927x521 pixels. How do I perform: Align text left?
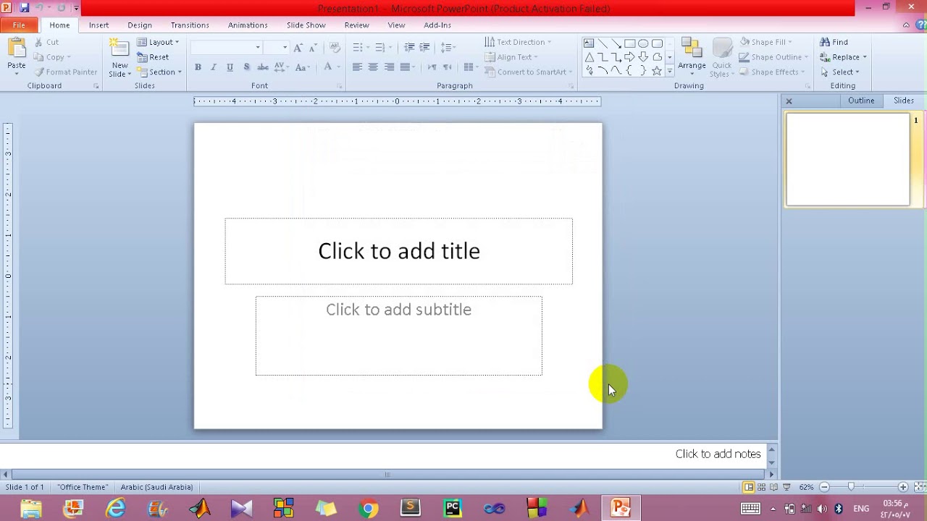(x=357, y=67)
